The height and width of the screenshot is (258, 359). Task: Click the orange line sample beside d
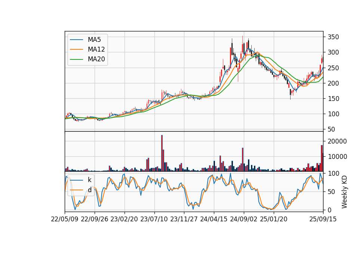tap(76, 190)
